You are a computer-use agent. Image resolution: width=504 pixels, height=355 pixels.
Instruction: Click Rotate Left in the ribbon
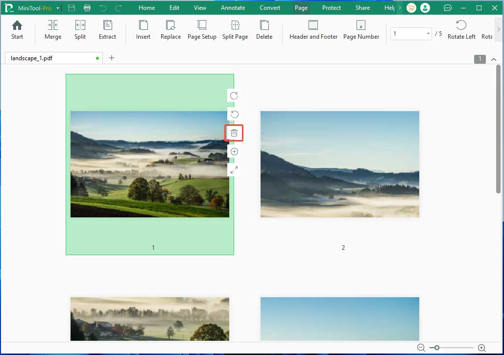461,30
